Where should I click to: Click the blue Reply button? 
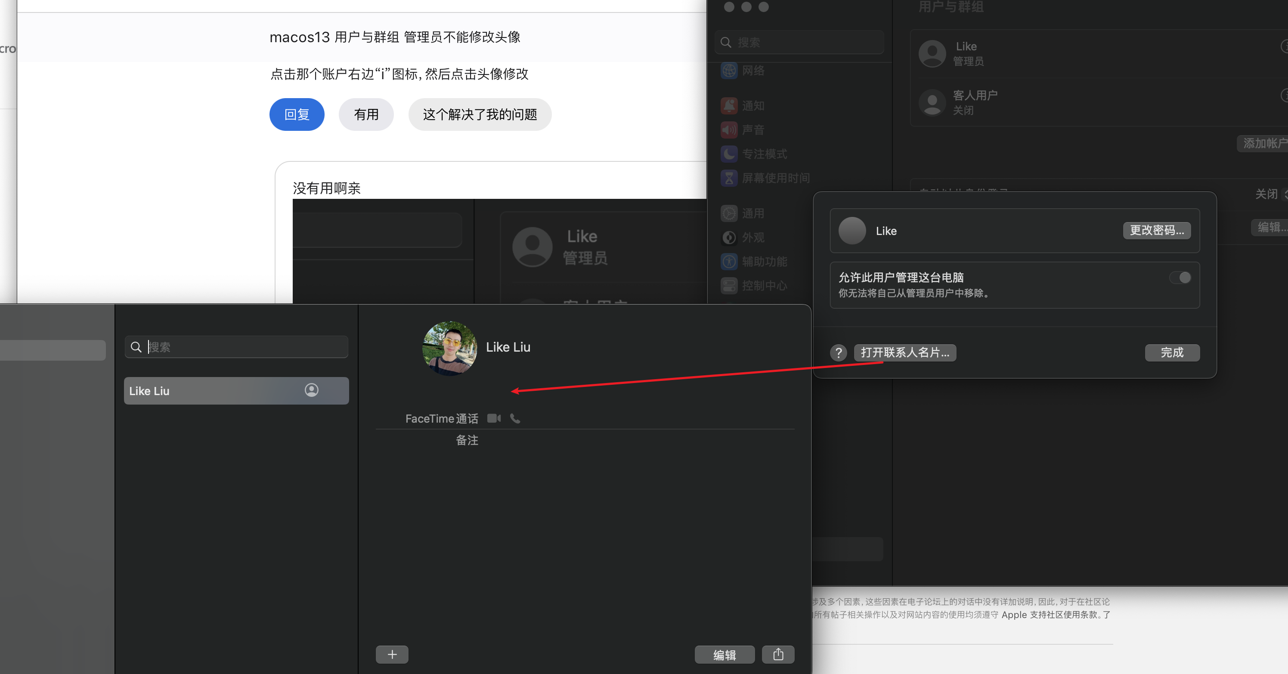click(x=297, y=114)
